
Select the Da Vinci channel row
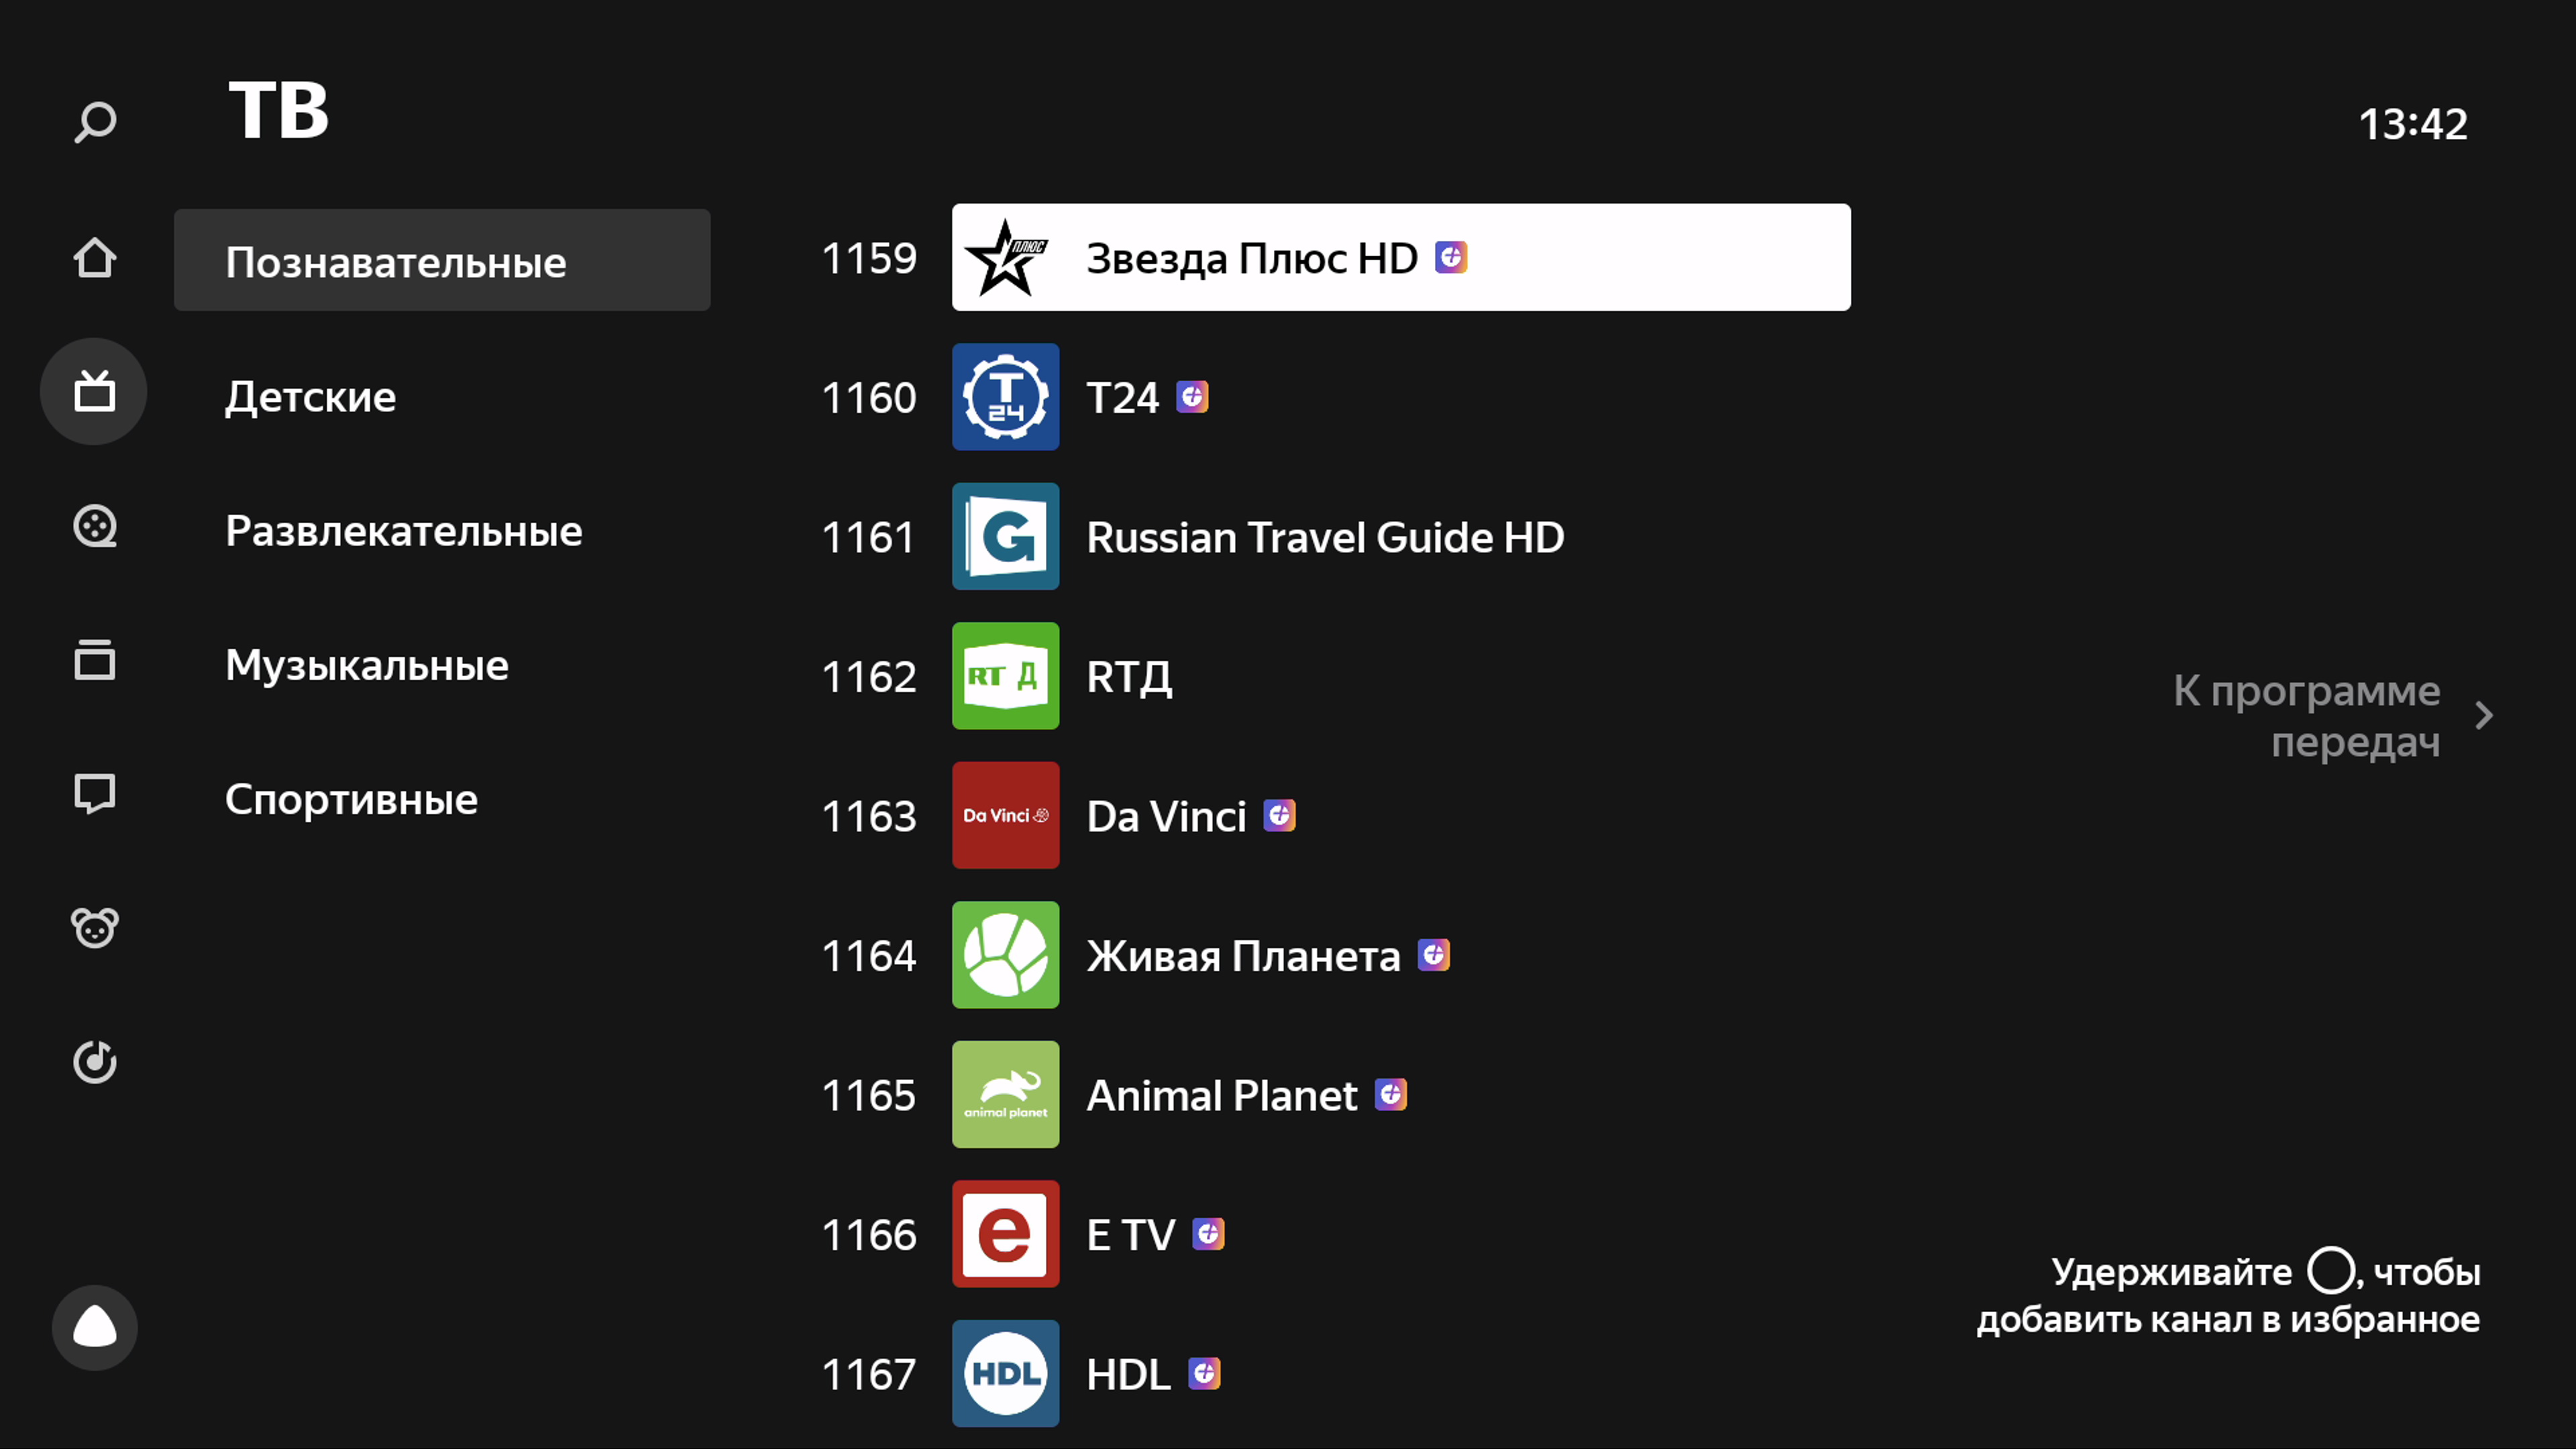pos(1166,816)
